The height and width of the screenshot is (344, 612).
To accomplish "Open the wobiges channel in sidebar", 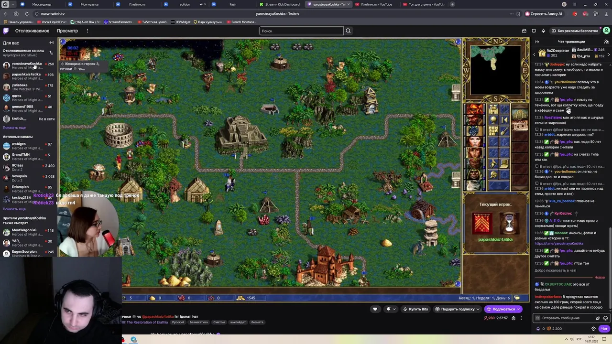I will [28, 146].
